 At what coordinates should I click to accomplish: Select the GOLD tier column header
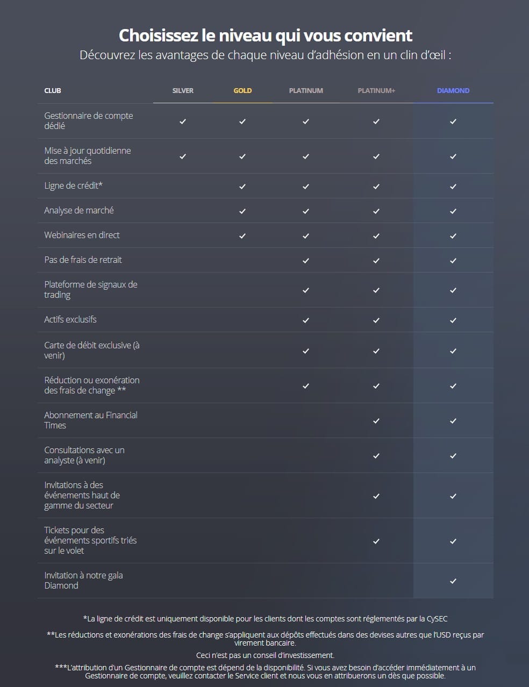[x=242, y=90]
